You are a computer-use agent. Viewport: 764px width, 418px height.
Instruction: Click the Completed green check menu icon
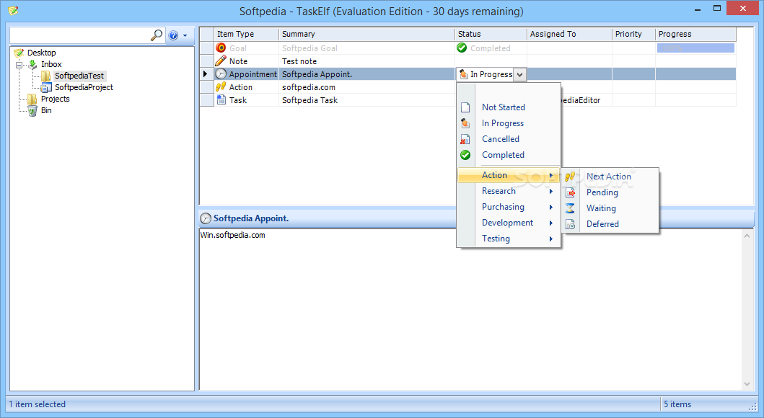tap(465, 155)
